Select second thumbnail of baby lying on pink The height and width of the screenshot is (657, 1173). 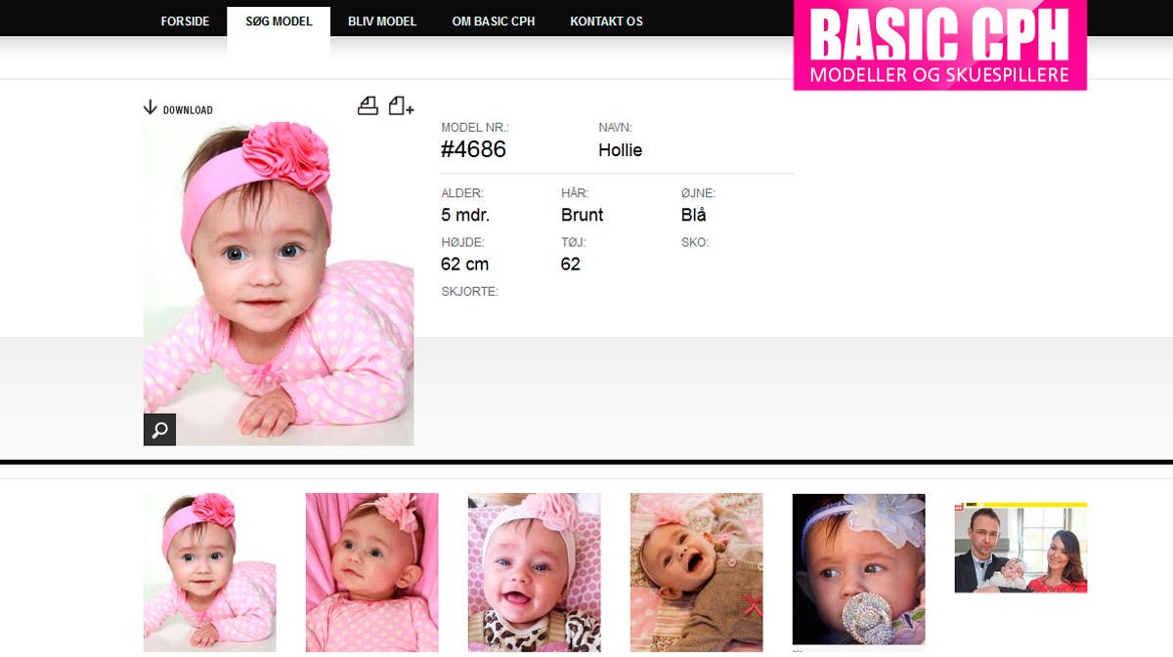tap(371, 572)
